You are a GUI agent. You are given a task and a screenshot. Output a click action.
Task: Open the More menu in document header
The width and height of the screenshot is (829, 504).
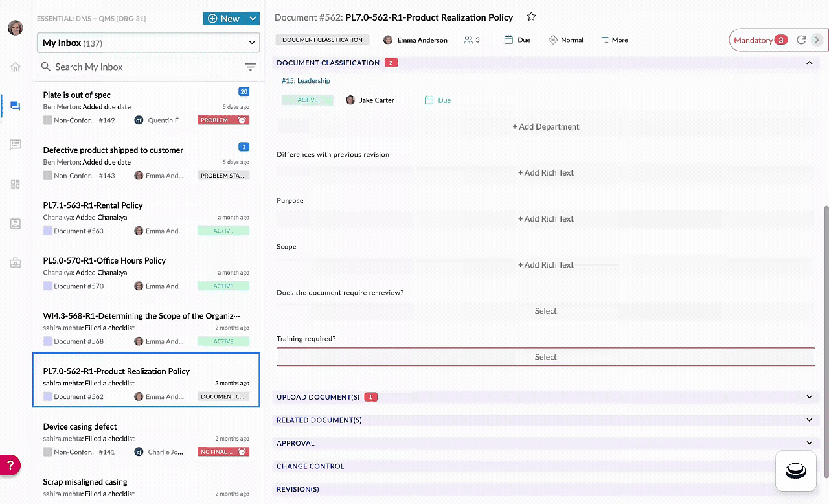pyautogui.click(x=615, y=40)
